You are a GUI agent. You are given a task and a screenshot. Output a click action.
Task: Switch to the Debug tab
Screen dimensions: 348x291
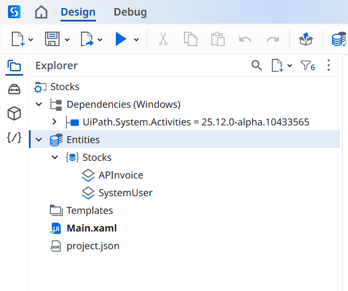tap(130, 12)
